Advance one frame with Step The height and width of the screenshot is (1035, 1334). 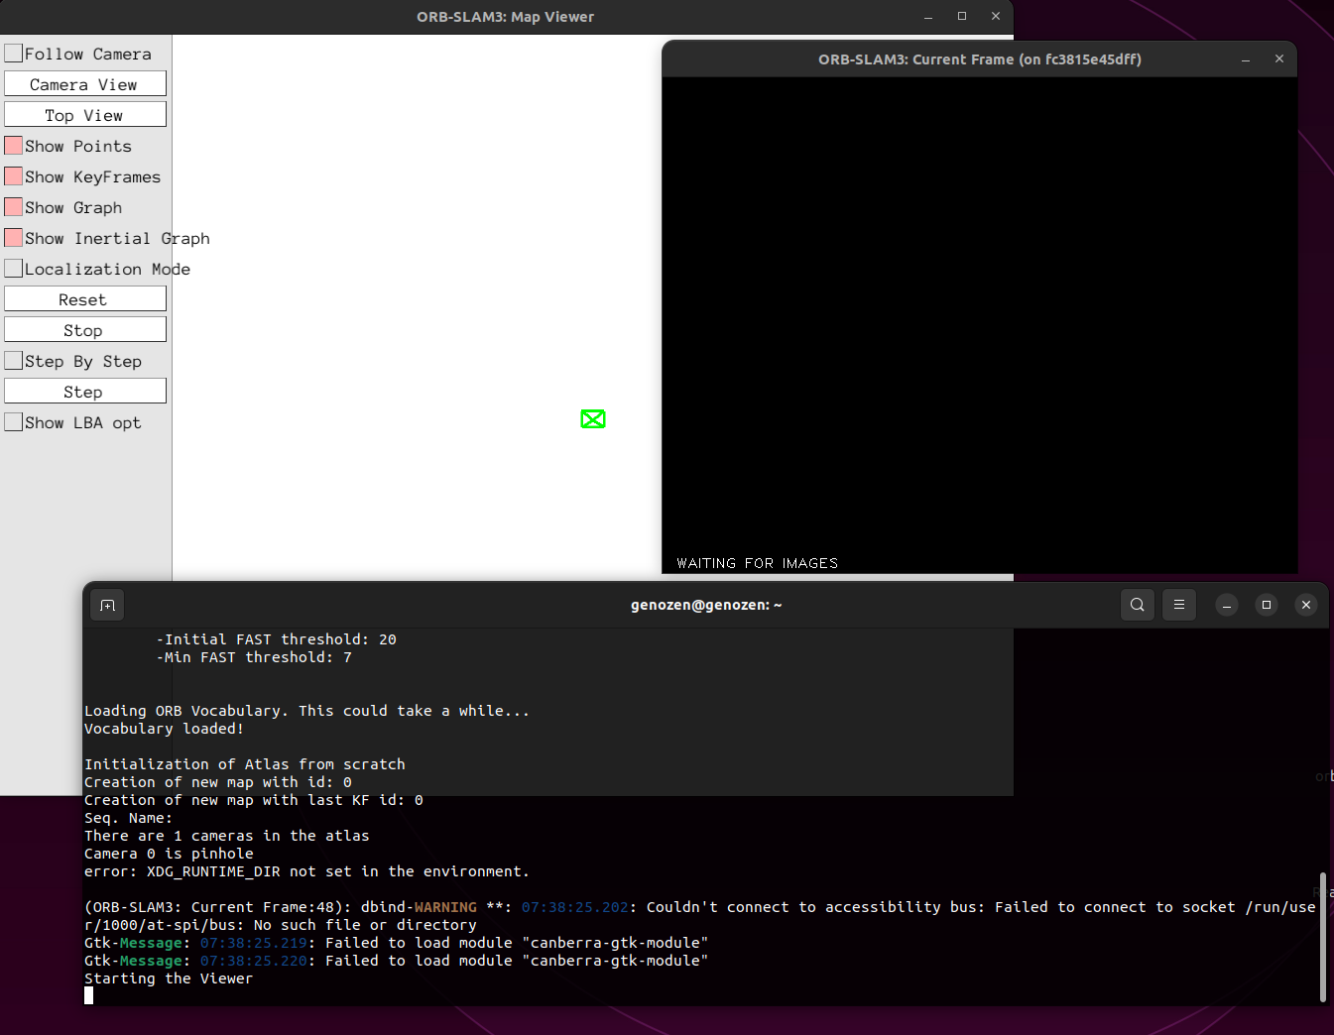click(x=84, y=390)
